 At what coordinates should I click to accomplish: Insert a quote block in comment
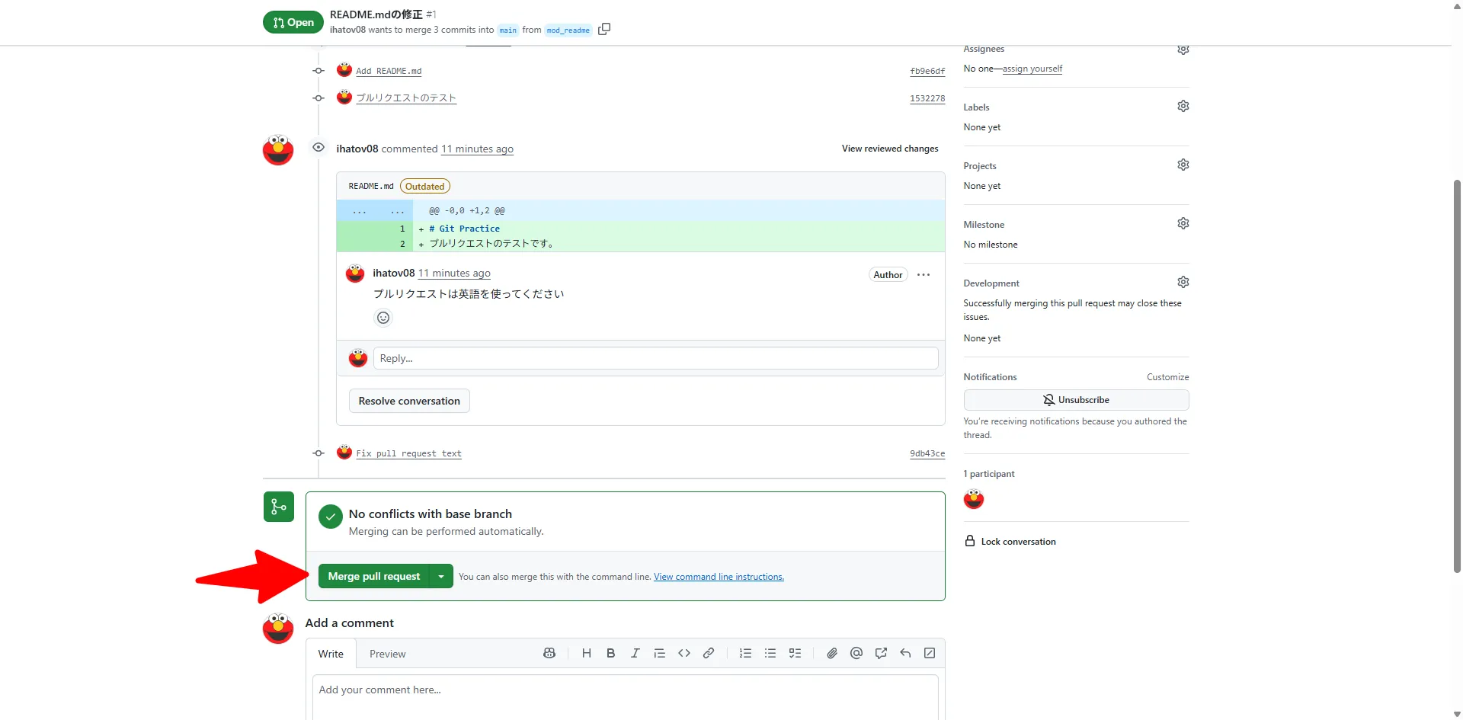(x=659, y=653)
